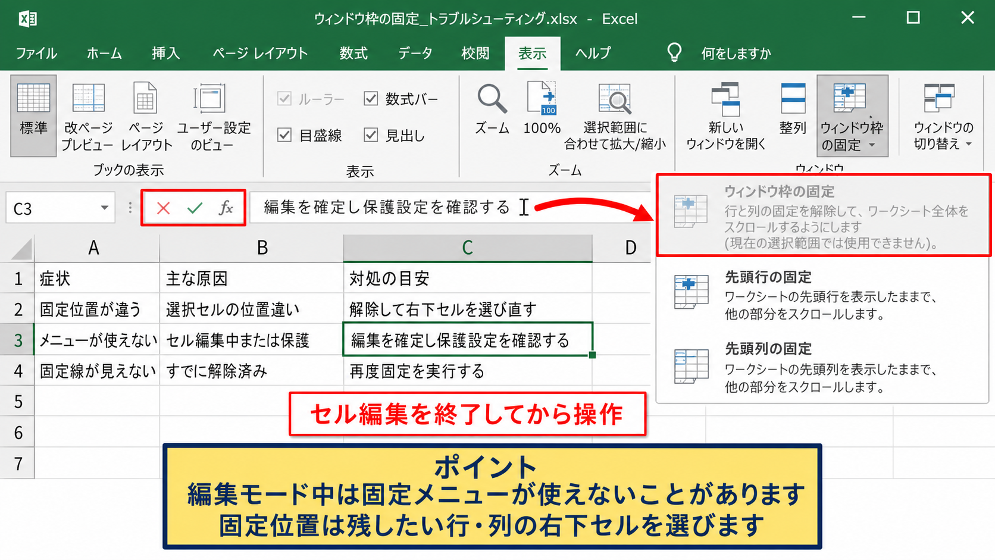Image resolution: width=995 pixels, height=560 pixels.
Task: Click cell containing 再度固定を実行する
Action: pyautogui.click(x=468, y=371)
